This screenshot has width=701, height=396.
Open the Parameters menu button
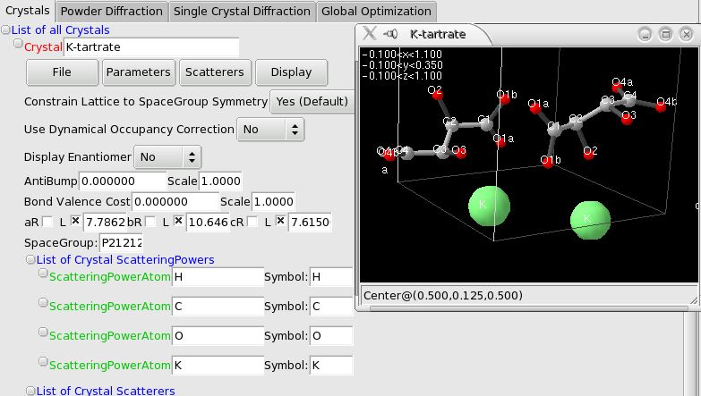[x=138, y=72]
